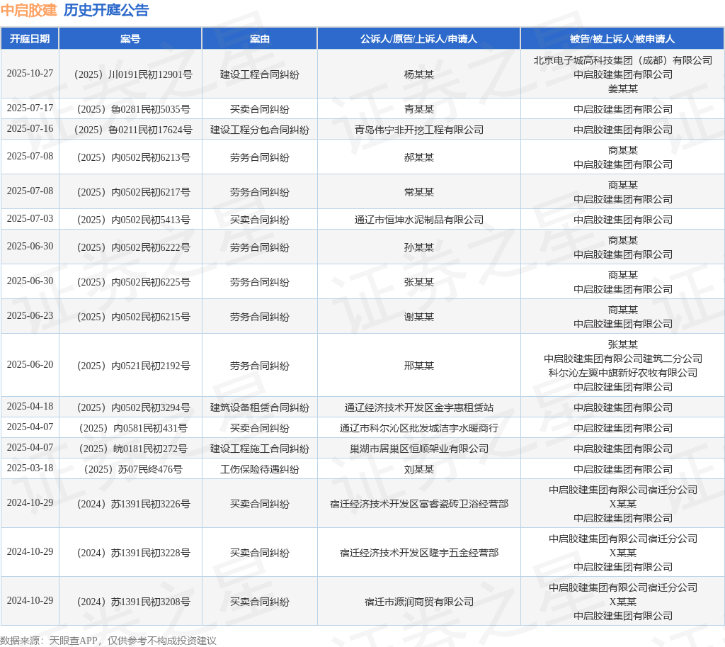The width and height of the screenshot is (725, 647).
Task: Click plaintiff 杨某某
Action: 419,74
